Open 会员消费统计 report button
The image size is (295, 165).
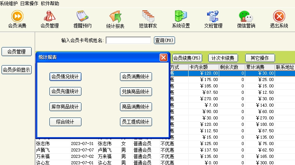136,76
